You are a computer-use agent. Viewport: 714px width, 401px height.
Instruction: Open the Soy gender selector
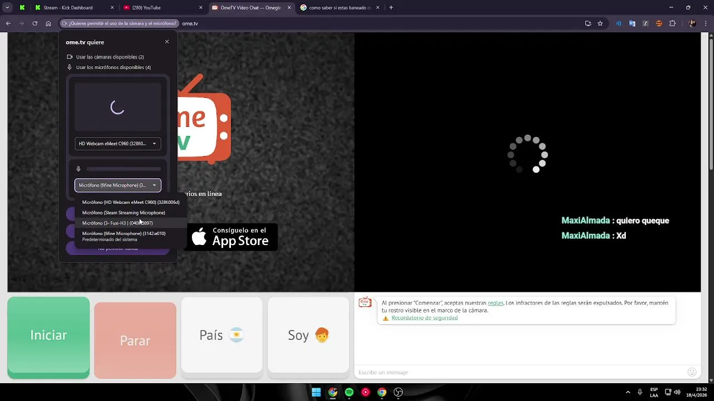pos(308,335)
